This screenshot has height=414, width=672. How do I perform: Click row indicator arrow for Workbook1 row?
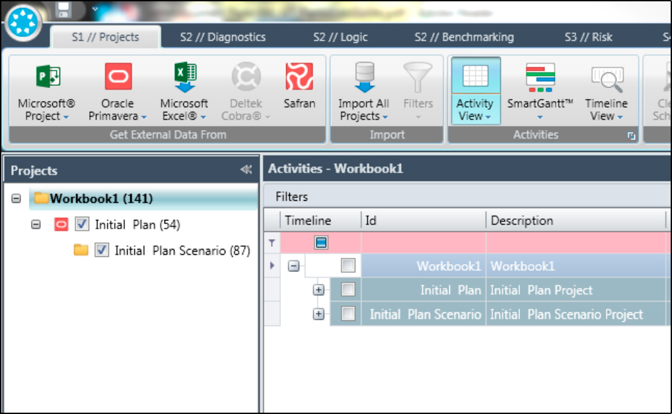coord(272,265)
